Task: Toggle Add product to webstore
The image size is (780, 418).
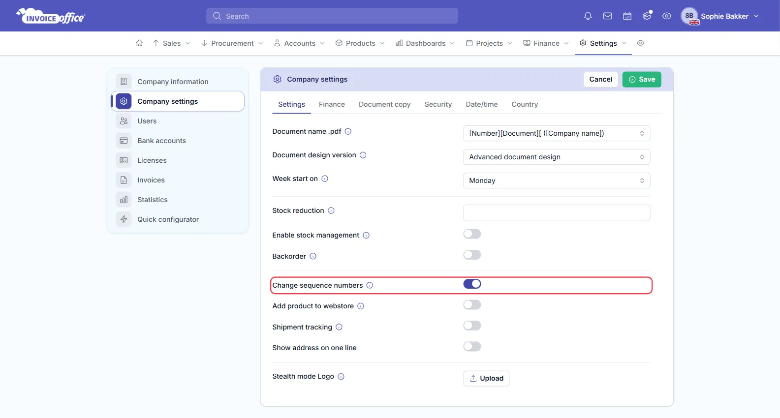Action: [x=472, y=305]
